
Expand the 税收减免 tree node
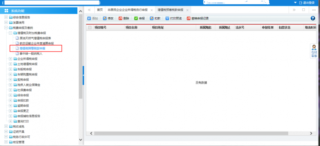point(6,126)
